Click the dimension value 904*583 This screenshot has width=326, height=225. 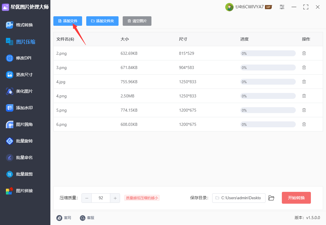(x=186, y=67)
